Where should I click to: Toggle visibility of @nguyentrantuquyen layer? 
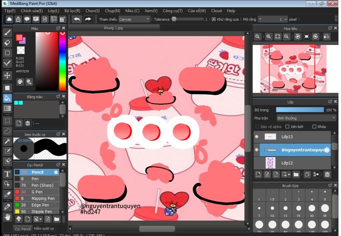click(x=257, y=150)
